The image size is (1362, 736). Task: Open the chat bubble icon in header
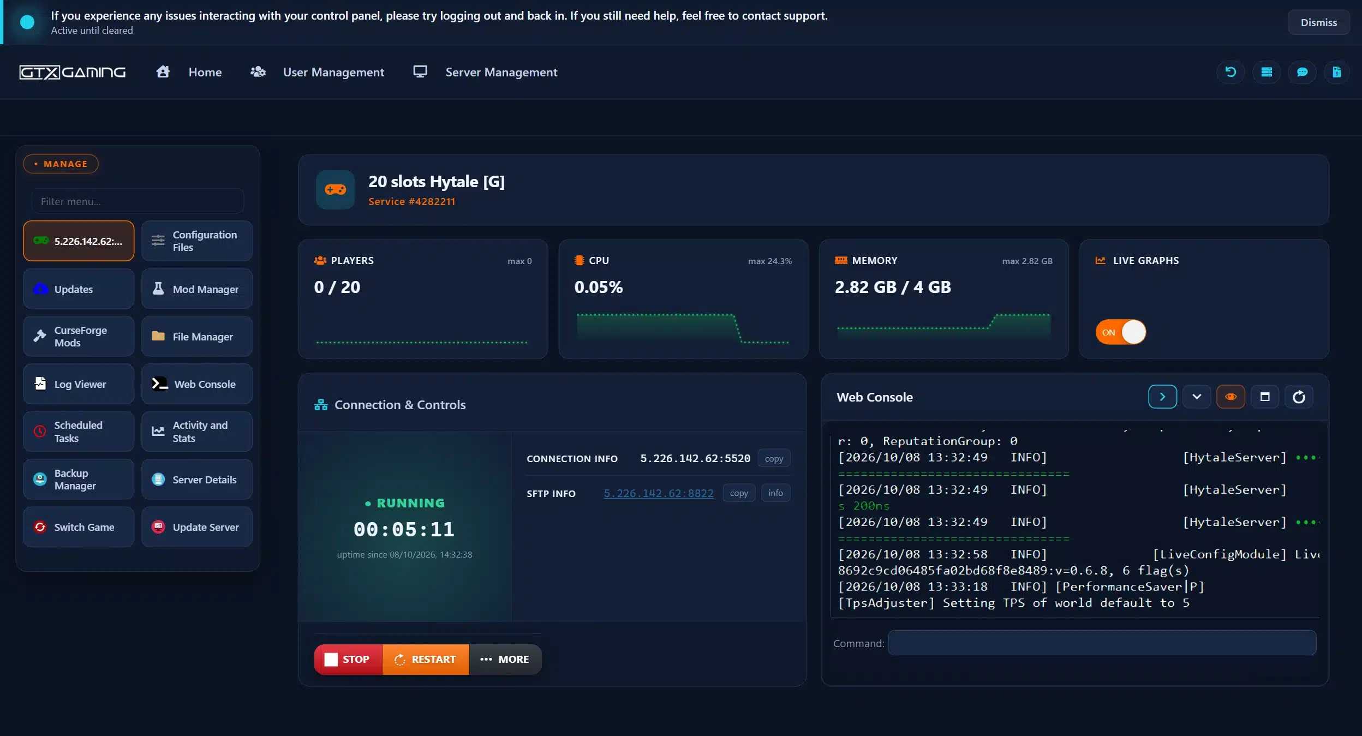pos(1302,72)
